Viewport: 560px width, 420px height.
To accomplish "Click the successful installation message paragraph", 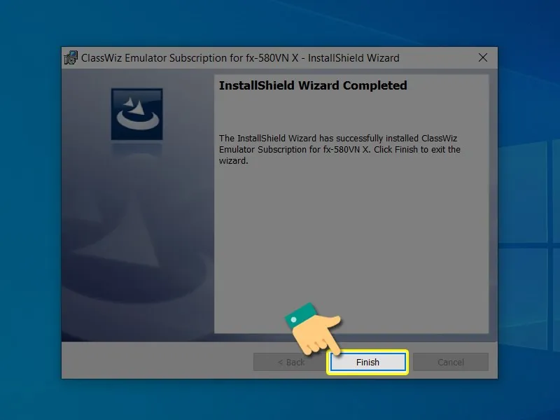I will point(339,149).
